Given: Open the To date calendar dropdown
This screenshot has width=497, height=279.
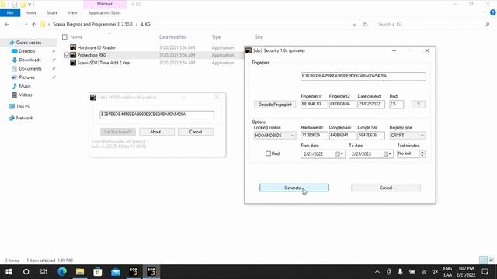Looking at the screenshot, I should [x=388, y=154].
